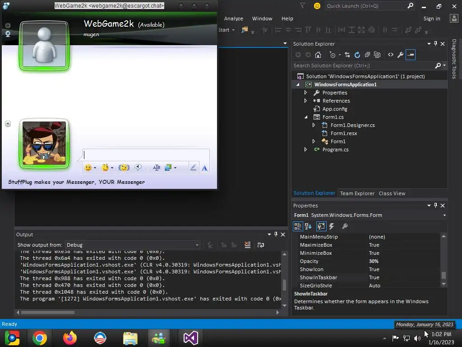Click the backgrounds picker icon in Messenger
The image size is (462, 347).
pyautogui.click(x=168, y=168)
